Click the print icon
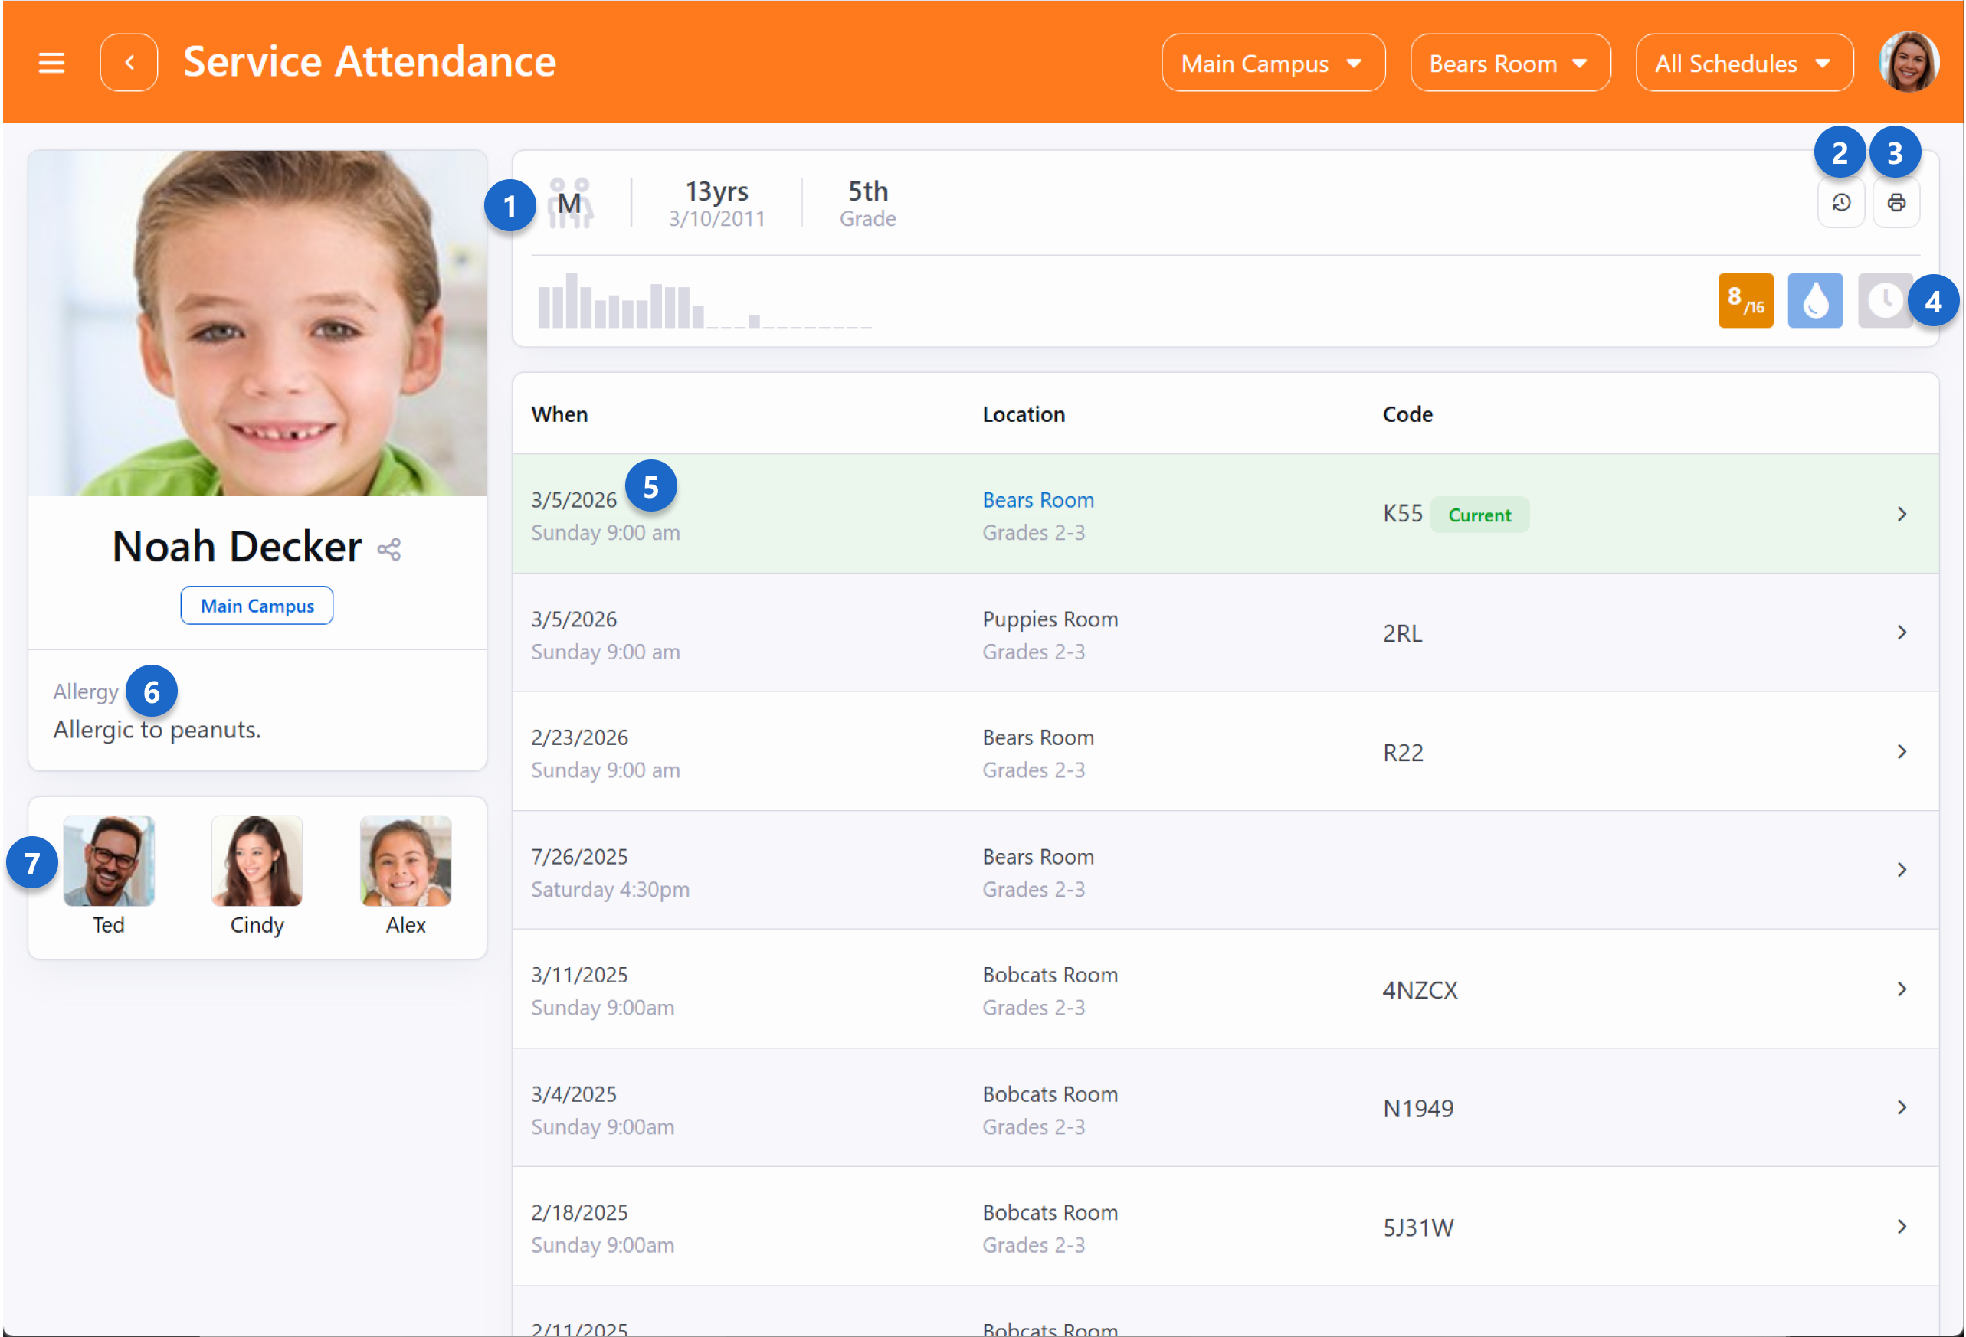This screenshot has width=1966, height=1337. [1896, 203]
